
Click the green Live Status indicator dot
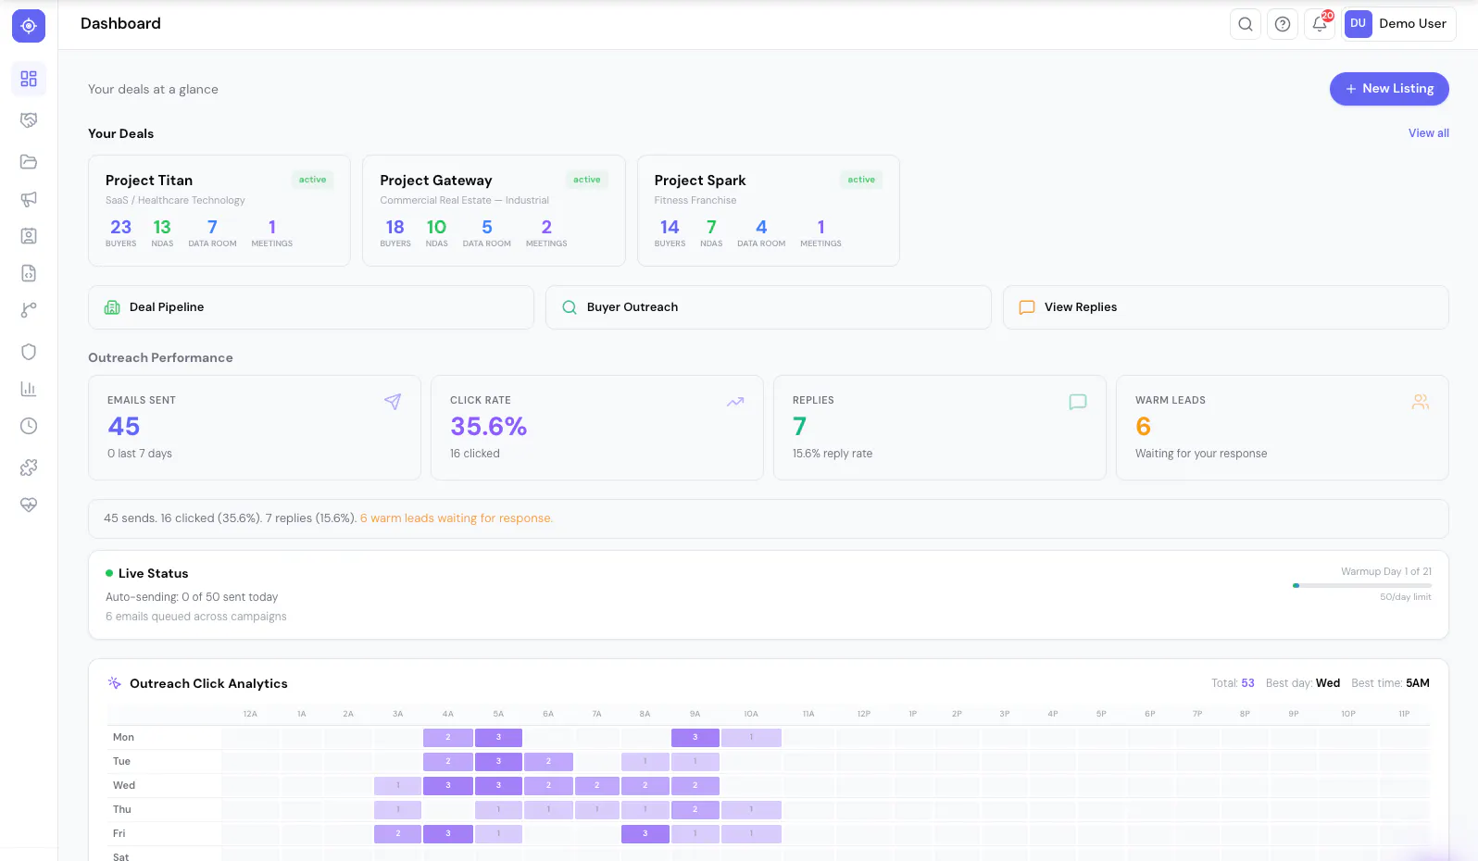click(109, 573)
